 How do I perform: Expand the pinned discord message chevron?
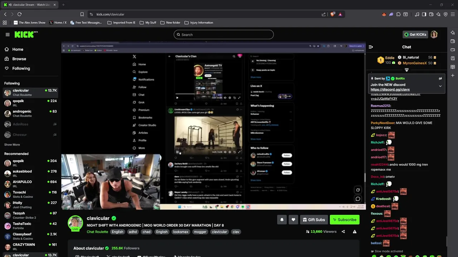tap(440, 86)
